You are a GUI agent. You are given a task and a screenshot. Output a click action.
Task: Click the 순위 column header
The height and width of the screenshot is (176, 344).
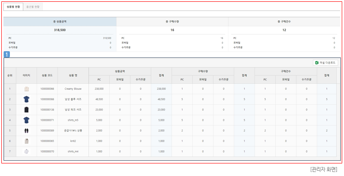point(10,75)
